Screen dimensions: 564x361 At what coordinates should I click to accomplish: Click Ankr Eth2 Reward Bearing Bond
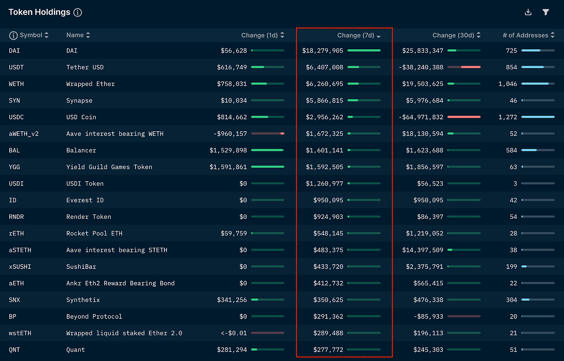tap(120, 284)
